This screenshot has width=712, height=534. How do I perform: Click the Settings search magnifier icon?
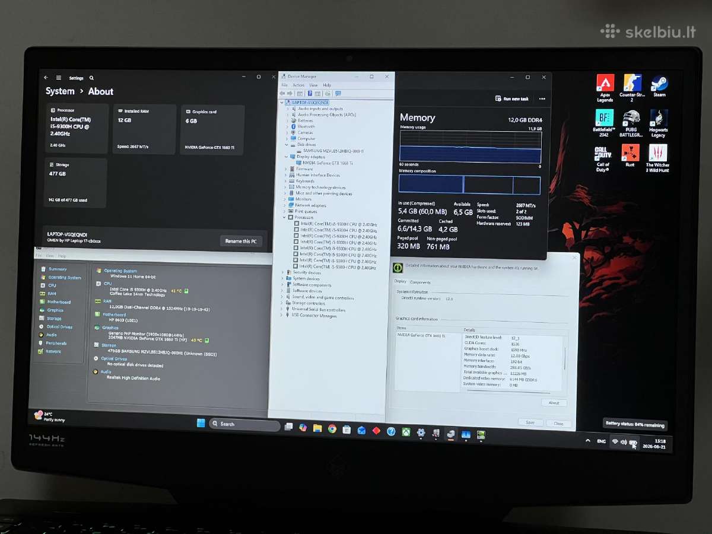click(91, 78)
